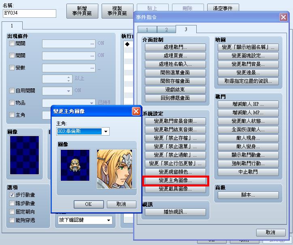Choose 強制戰鬥行動... command
The image size is (293, 245).
tap(248, 163)
